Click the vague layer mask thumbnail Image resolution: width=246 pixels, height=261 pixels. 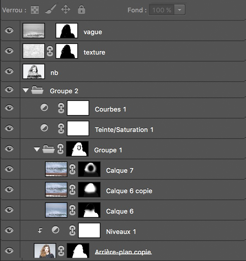click(x=67, y=31)
